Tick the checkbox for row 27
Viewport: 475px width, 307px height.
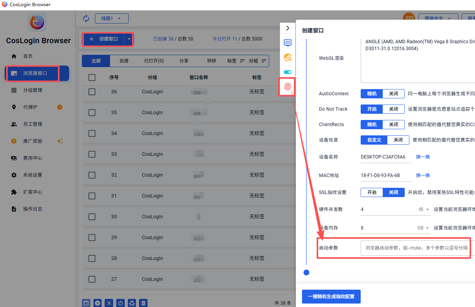(x=92, y=279)
